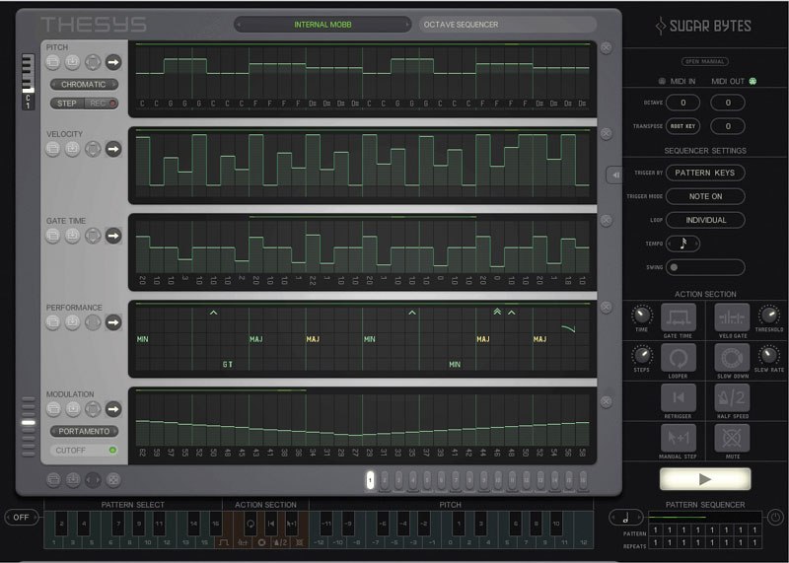
Task: Click the Velo Gate icon
Action: pyautogui.click(x=732, y=317)
